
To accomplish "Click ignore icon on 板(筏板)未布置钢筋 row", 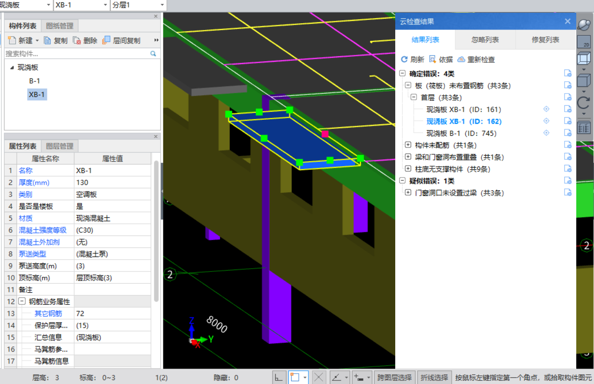I will point(568,85).
